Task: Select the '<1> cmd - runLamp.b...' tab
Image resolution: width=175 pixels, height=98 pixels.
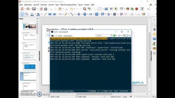Action: [62, 36]
